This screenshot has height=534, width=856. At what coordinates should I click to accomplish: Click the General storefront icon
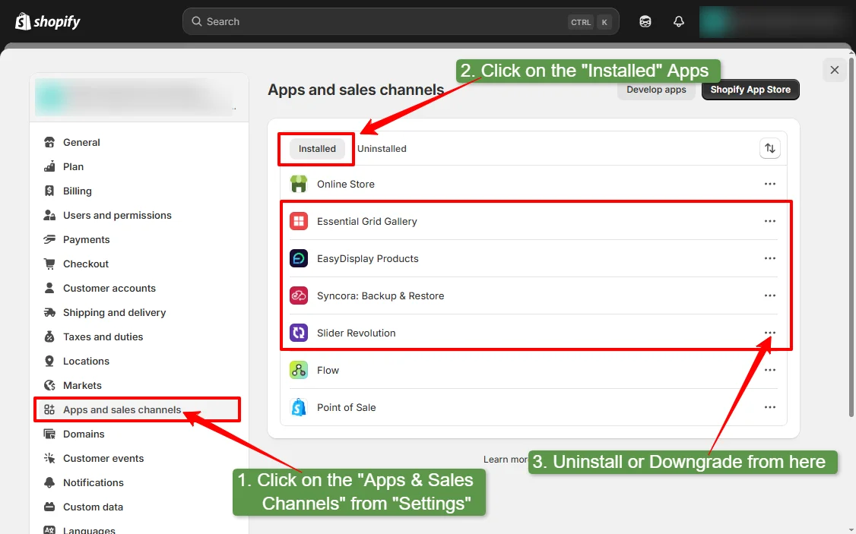tap(49, 142)
